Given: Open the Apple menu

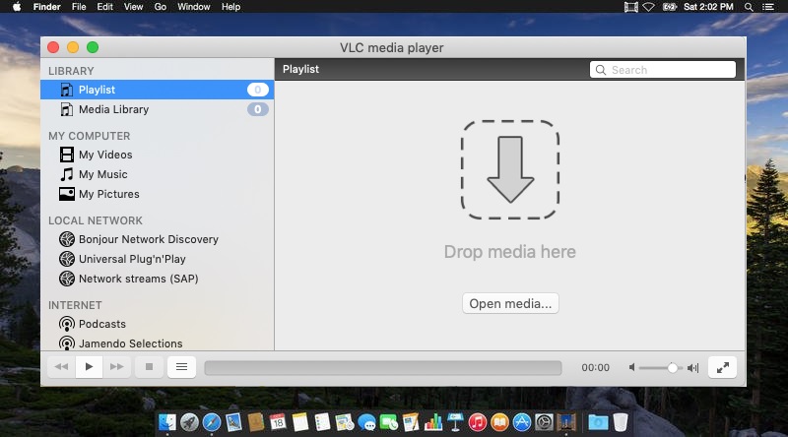Looking at the screenshot, I should click(17, 7).
